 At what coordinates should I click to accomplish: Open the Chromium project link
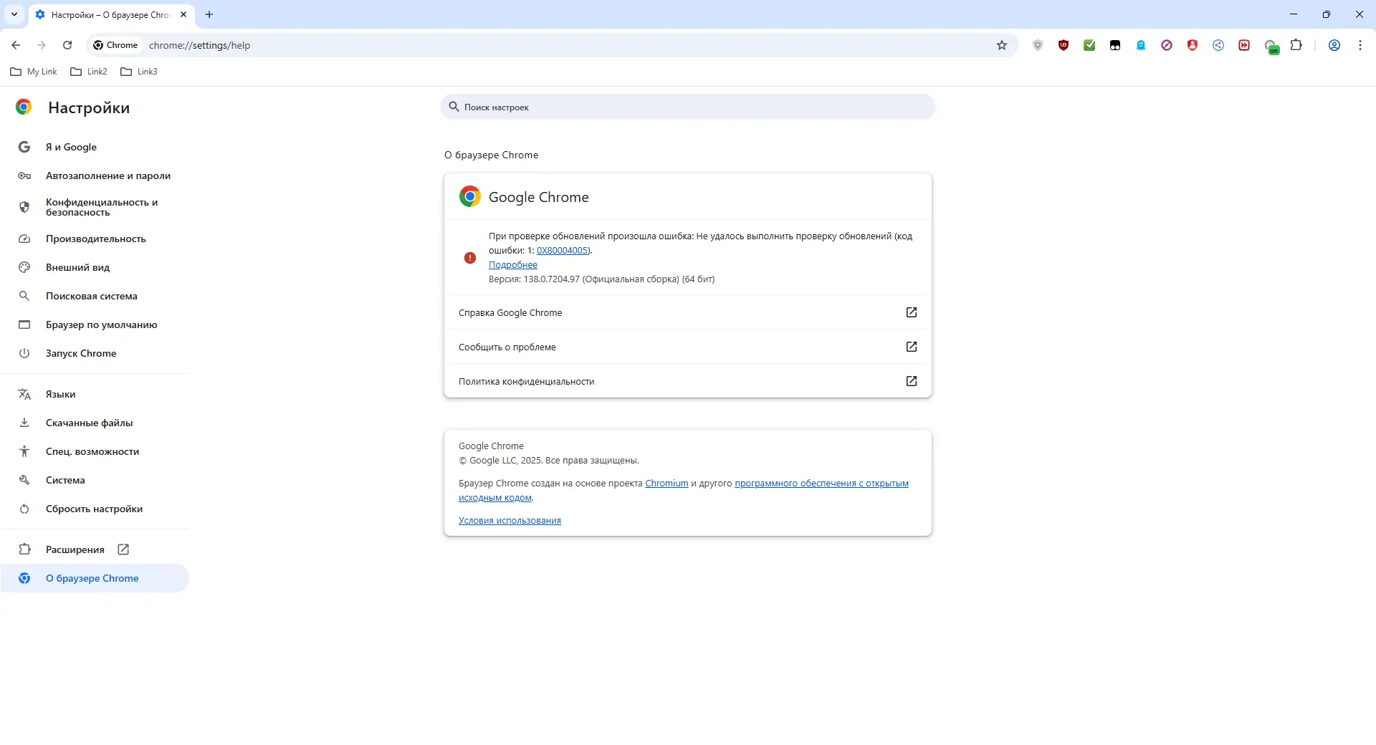666,484
